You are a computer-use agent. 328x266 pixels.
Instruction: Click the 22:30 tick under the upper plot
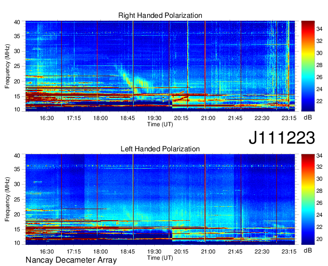(x=262, y=118)
